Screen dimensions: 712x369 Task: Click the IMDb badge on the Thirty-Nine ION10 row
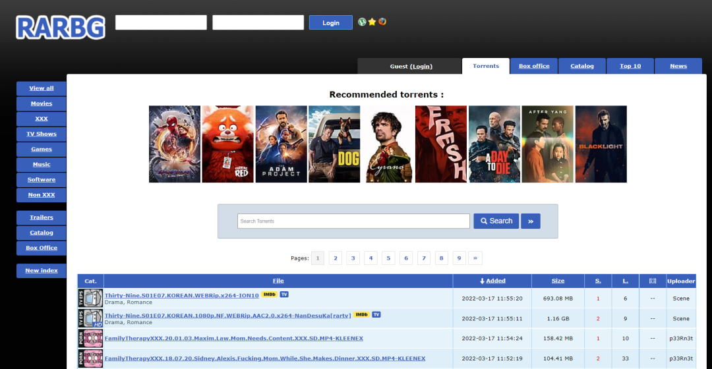coord(269,295)
